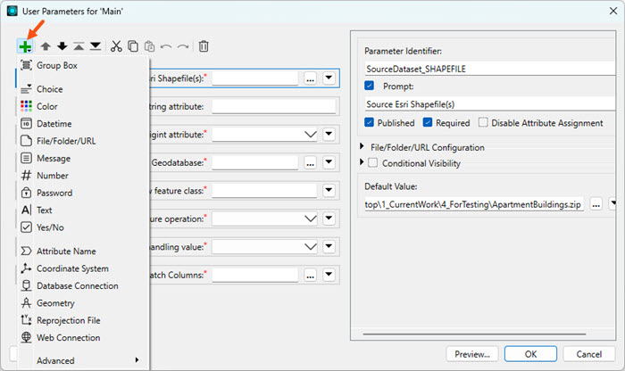Open dropdown arrow beside Esri Shapefile field
625x371 pixels.
pos(329,78)
